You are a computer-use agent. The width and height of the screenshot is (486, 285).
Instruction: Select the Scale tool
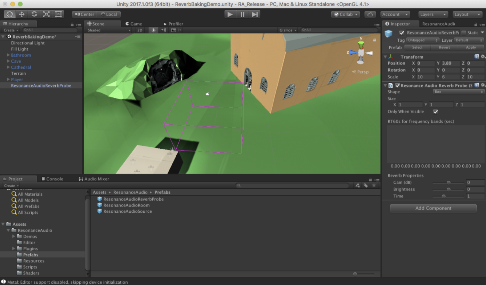[x=46, y=14]
